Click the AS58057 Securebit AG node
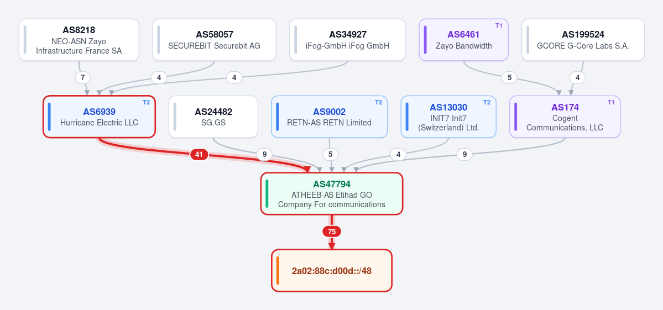 215,40
